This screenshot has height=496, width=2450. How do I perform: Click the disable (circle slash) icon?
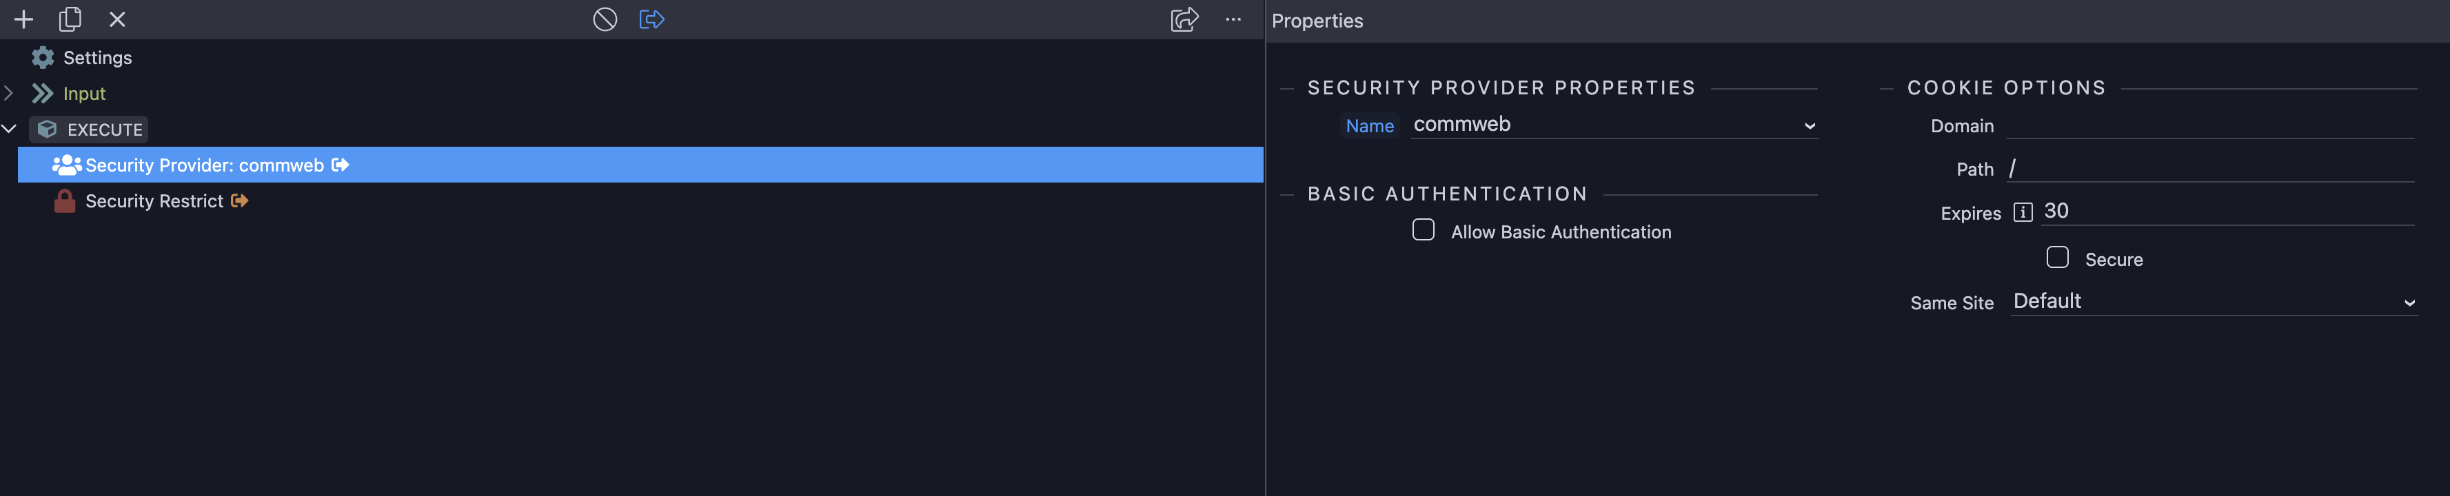pos(605,19)
